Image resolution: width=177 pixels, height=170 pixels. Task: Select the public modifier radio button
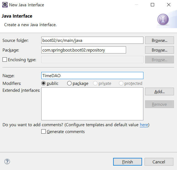43,83
